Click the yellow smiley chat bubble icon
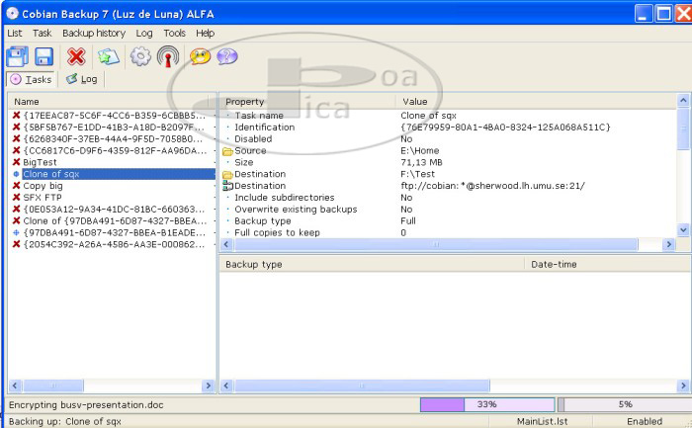This screenshot has width=692, height=428. click(200, 56)
